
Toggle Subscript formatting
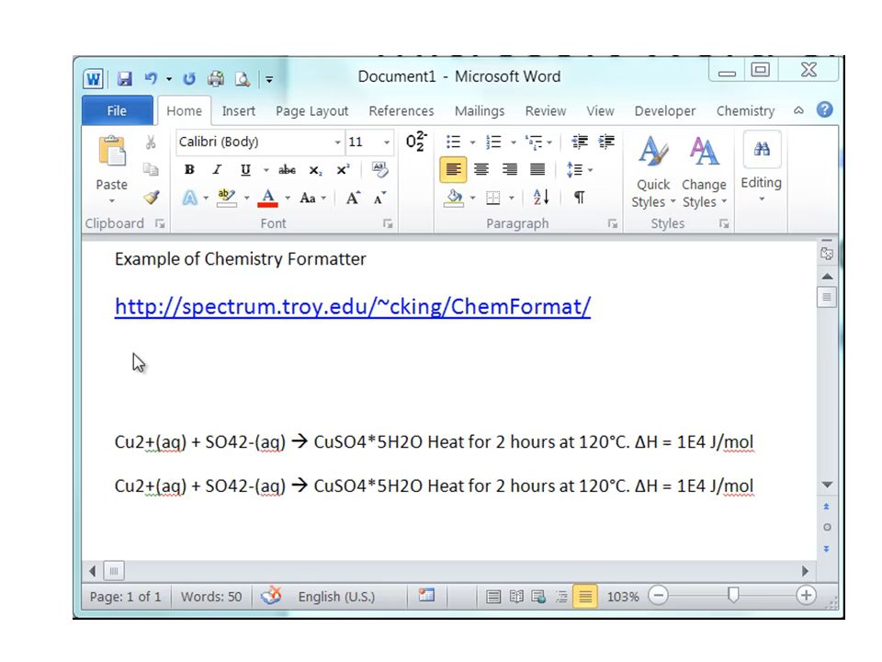point(315,170)
